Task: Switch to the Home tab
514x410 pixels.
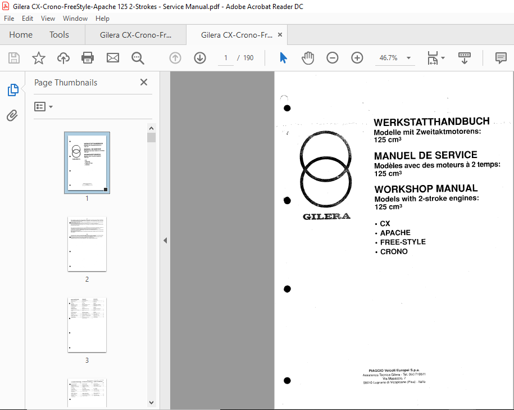Action: (21, 35)
